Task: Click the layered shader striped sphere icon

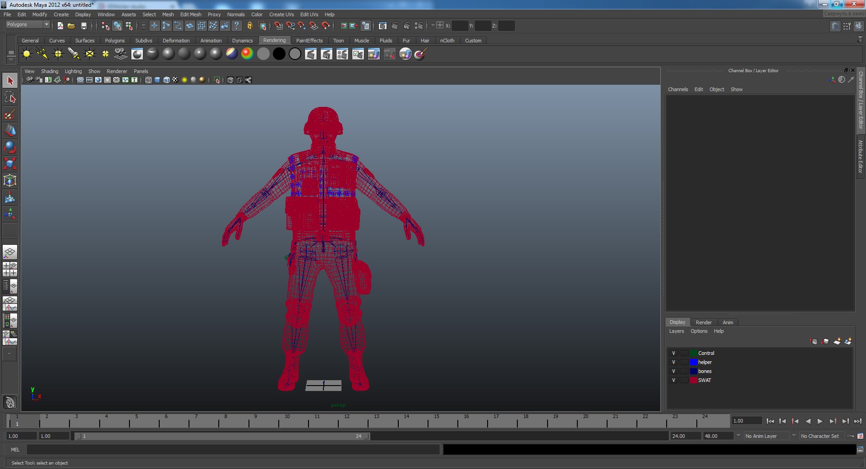Action: tap(231, 54)
